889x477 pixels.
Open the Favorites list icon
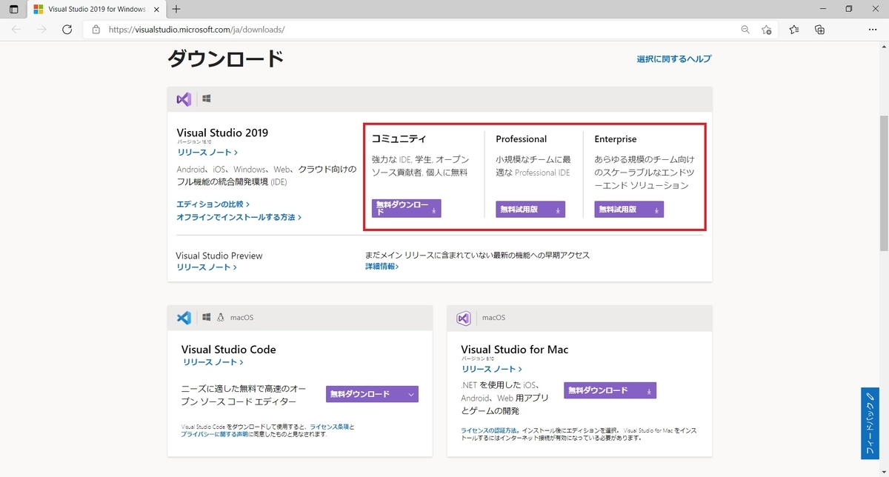coord(794,30)
